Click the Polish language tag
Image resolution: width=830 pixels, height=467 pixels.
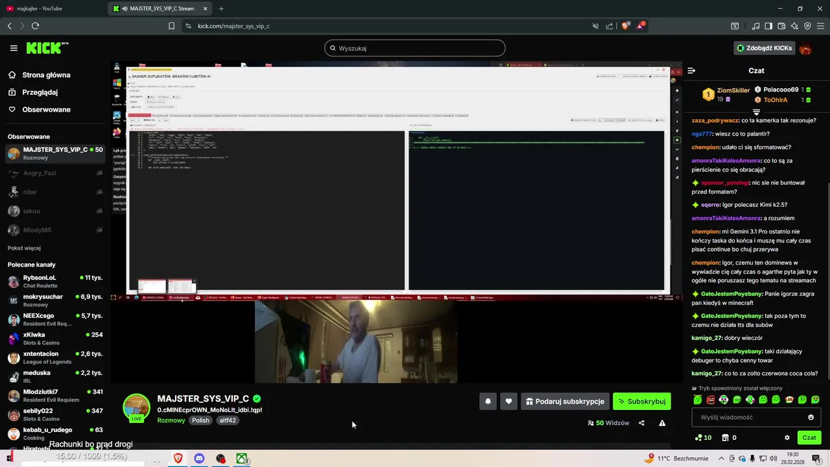pyautogui.click(x=200, y=420)
